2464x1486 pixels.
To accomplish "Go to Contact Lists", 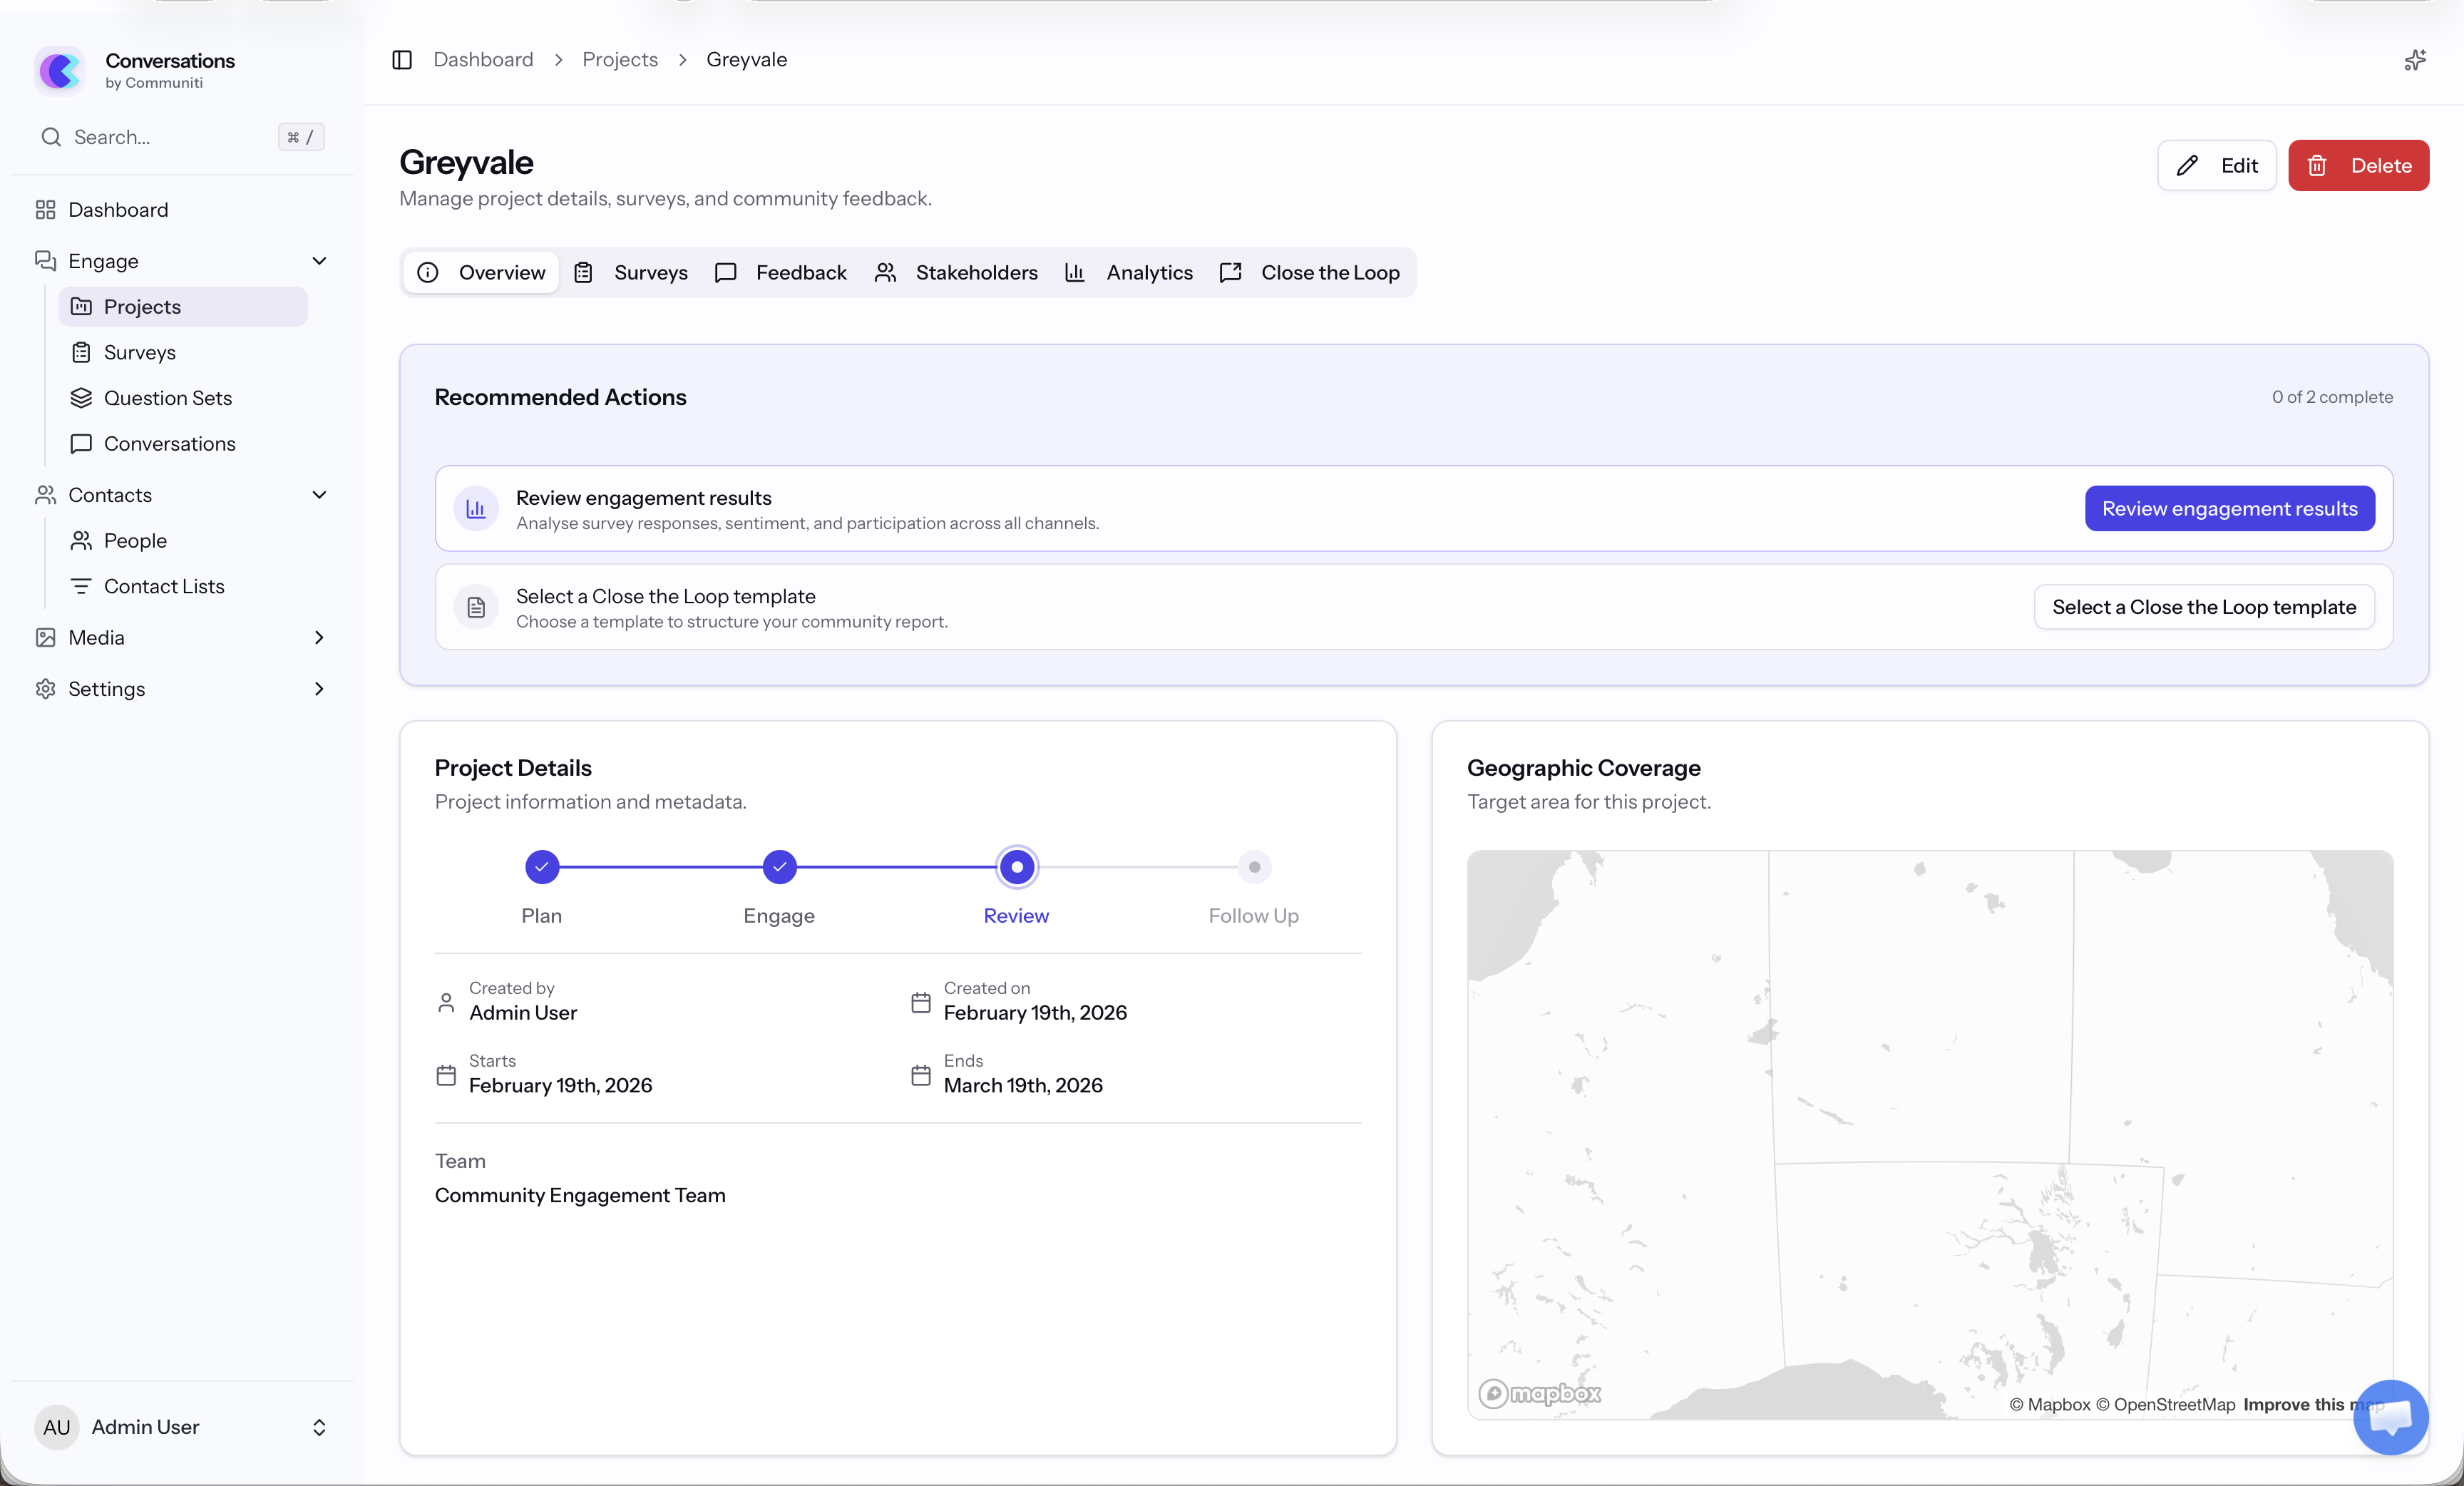I will (164, 586).
